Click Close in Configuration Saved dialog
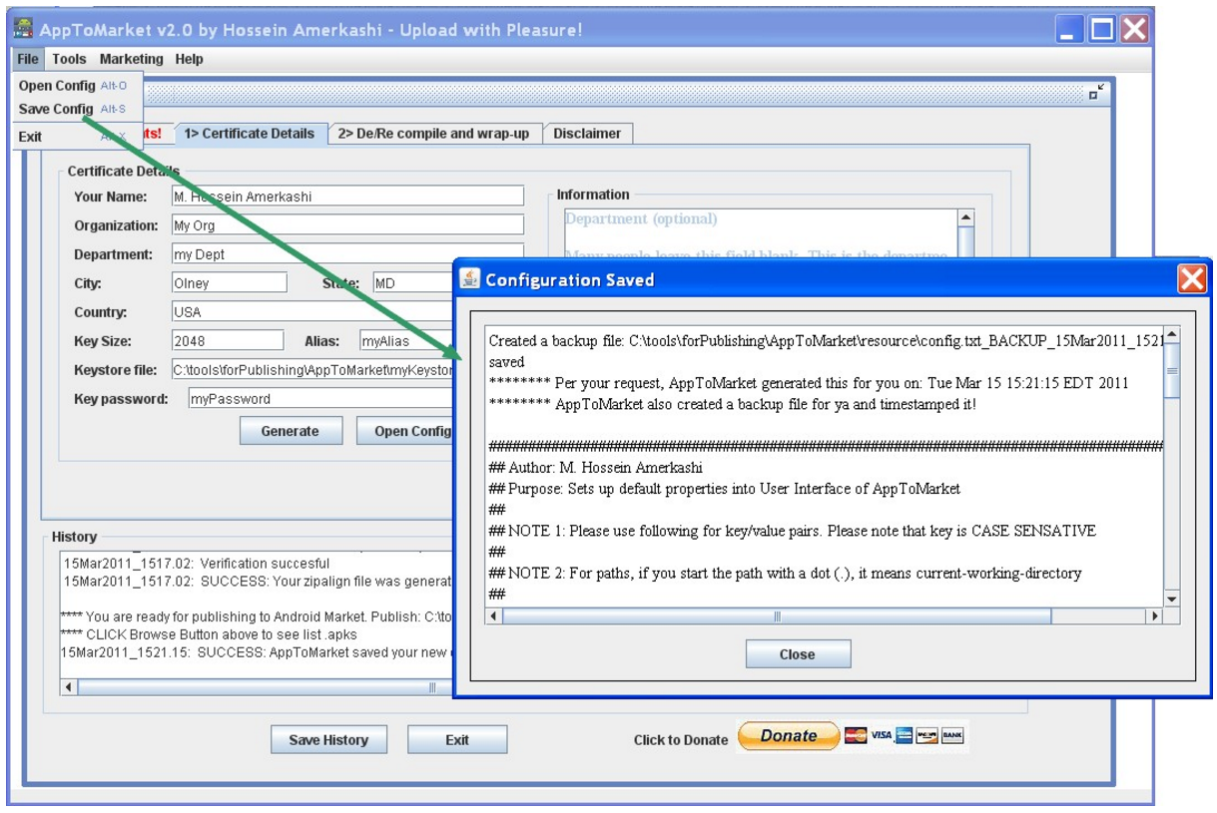This screenshot has height=813, width=1217. (x=798, y=654)
